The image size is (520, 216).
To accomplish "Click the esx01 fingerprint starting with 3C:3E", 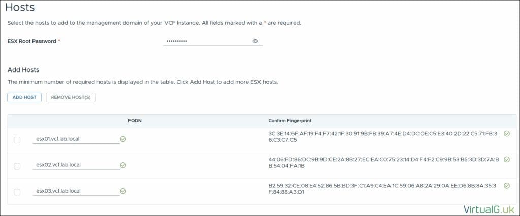I will 384,137.
